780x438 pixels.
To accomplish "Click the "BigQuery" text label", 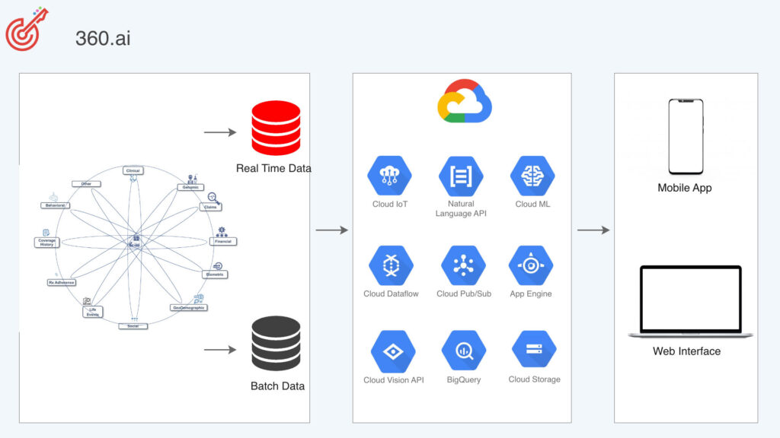I will click(464, 380).
